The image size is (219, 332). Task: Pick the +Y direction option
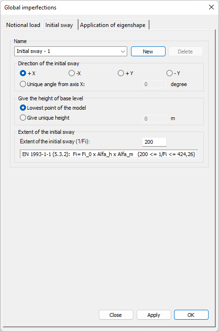coord(125,73)
